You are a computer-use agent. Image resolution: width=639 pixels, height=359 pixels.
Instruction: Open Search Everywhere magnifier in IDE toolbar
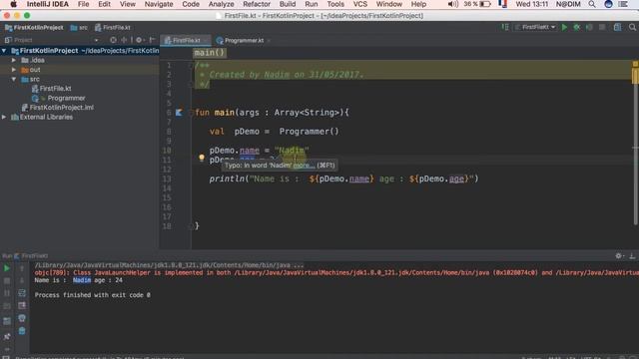click(x=632, y=27)
